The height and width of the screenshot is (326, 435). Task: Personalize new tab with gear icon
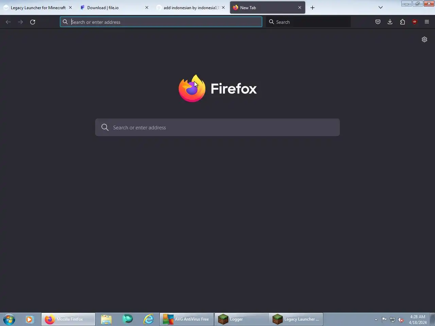pyautogui.click(x=424, y=39)
